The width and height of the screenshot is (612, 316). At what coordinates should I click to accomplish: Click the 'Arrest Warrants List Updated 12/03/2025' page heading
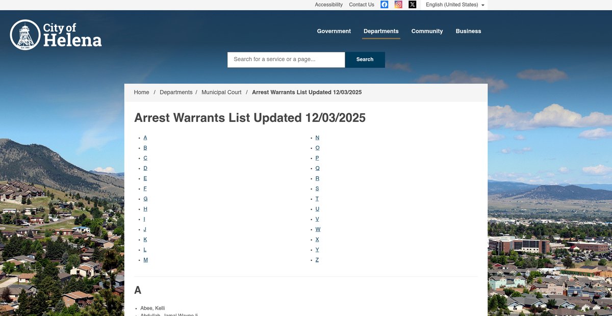(250, 118)
